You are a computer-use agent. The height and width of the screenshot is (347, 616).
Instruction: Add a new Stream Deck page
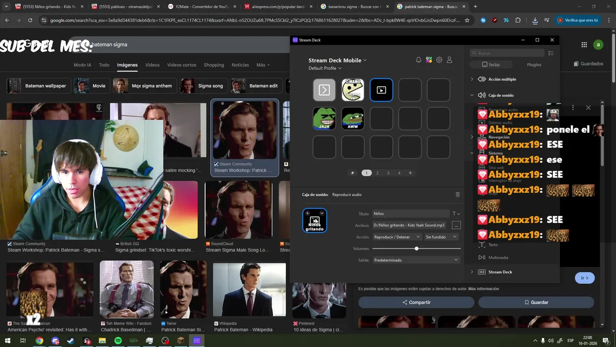pyautogui.click(x=410, y=173)
